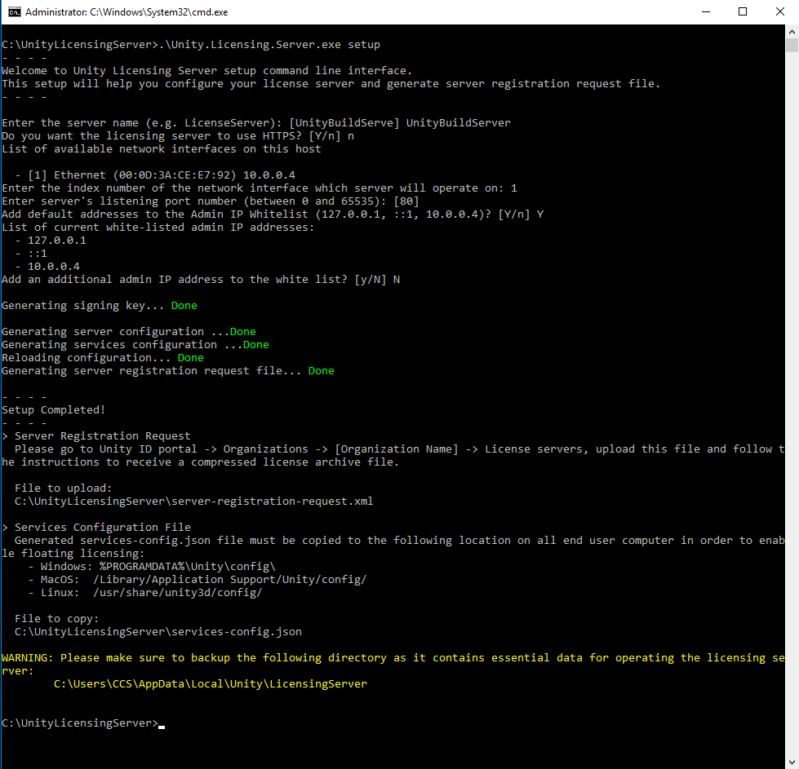
Task: Maximize the Administrator cmd.exe window
Action: tap(743, 11)
